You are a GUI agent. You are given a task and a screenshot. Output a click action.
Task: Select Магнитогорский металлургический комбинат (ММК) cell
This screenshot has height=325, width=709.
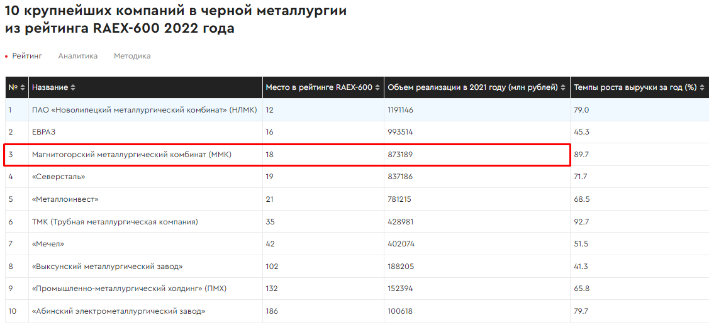click(x=145, y=155)
